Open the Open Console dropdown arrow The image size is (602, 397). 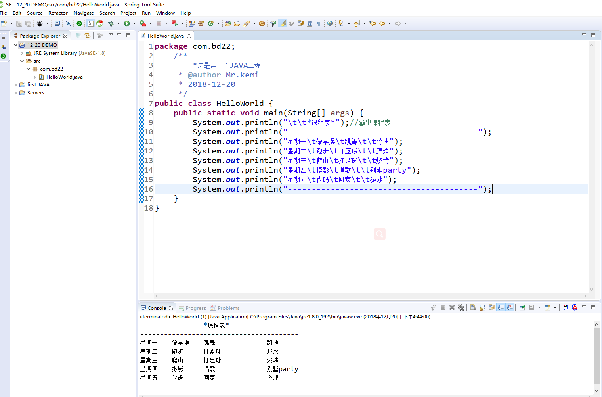coord(555,307)
